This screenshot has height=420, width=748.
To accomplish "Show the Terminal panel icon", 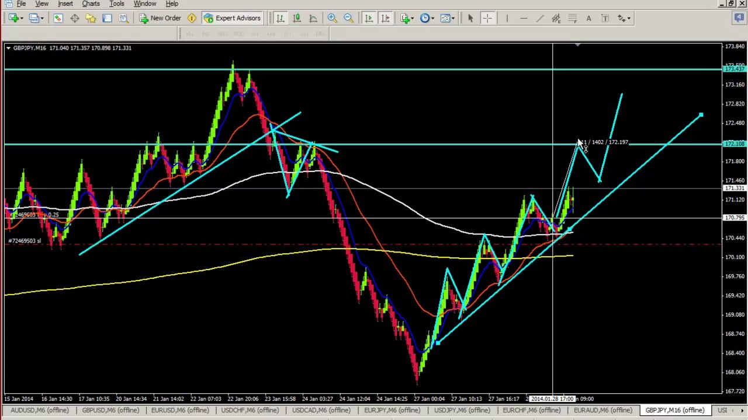I will 107,18.
